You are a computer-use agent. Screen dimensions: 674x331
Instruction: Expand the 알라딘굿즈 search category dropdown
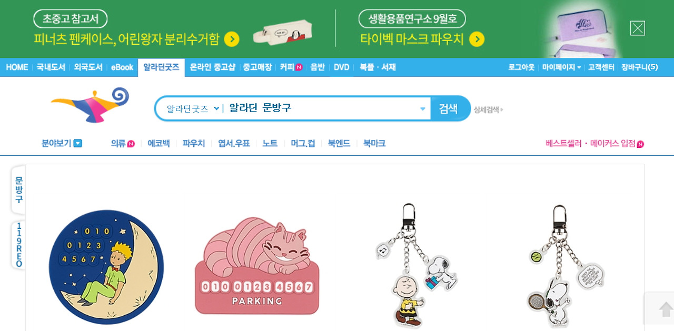coord(193,108)
